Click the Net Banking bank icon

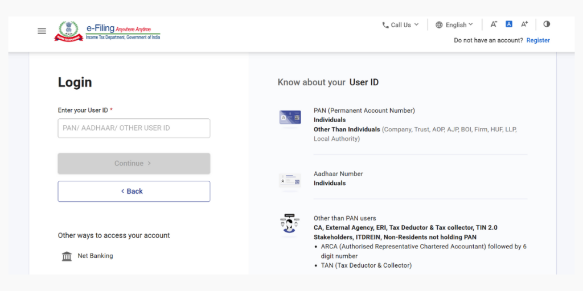pyautogui.click(x=67, y=256)
